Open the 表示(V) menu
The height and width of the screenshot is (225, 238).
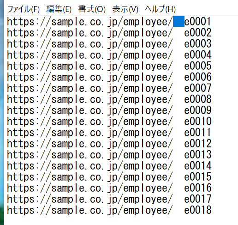[125, 9]
